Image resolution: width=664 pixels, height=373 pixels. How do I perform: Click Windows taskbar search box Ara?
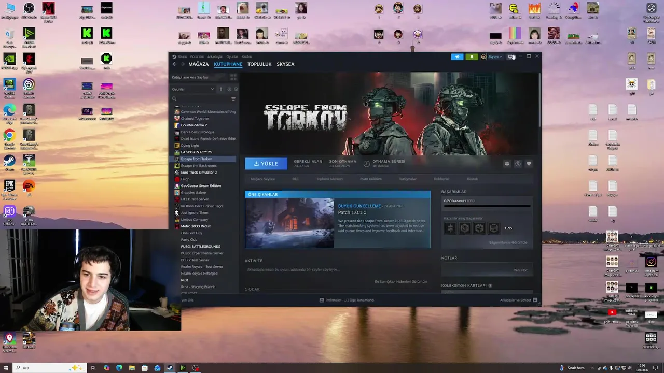(x=49, y=368)
